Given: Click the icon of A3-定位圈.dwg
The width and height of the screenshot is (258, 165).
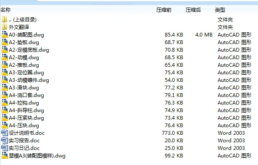Looking at the screenshot, I should pyautogui.click(x=5, y=73).
